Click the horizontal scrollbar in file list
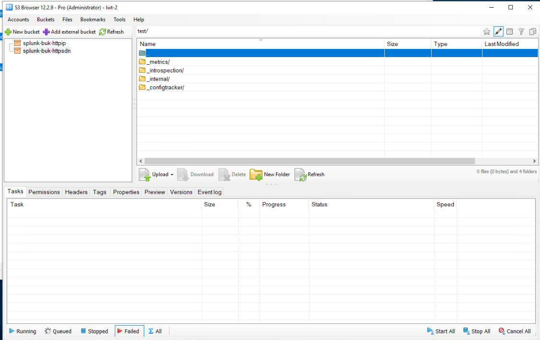This screenshot has width=540, height=340. pyautogui.click(x=309, y=162)
